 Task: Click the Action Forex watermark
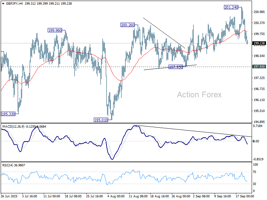(x=199, y=95)
